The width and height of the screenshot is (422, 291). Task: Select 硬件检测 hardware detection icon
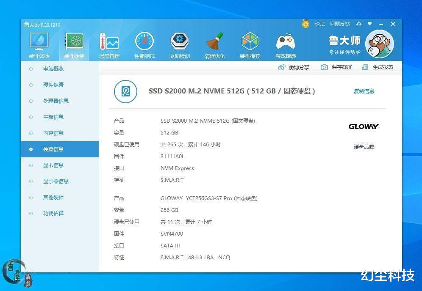click(74, 45)
